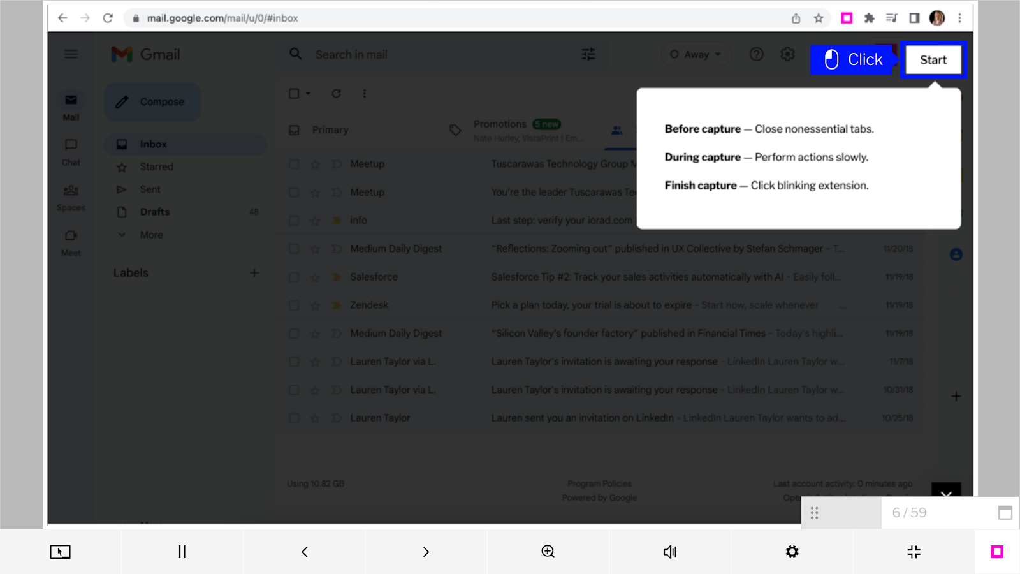Open the search options filter icon
Screen dimensions: 1020x574
pyautogui.click(x=588, y=54)
